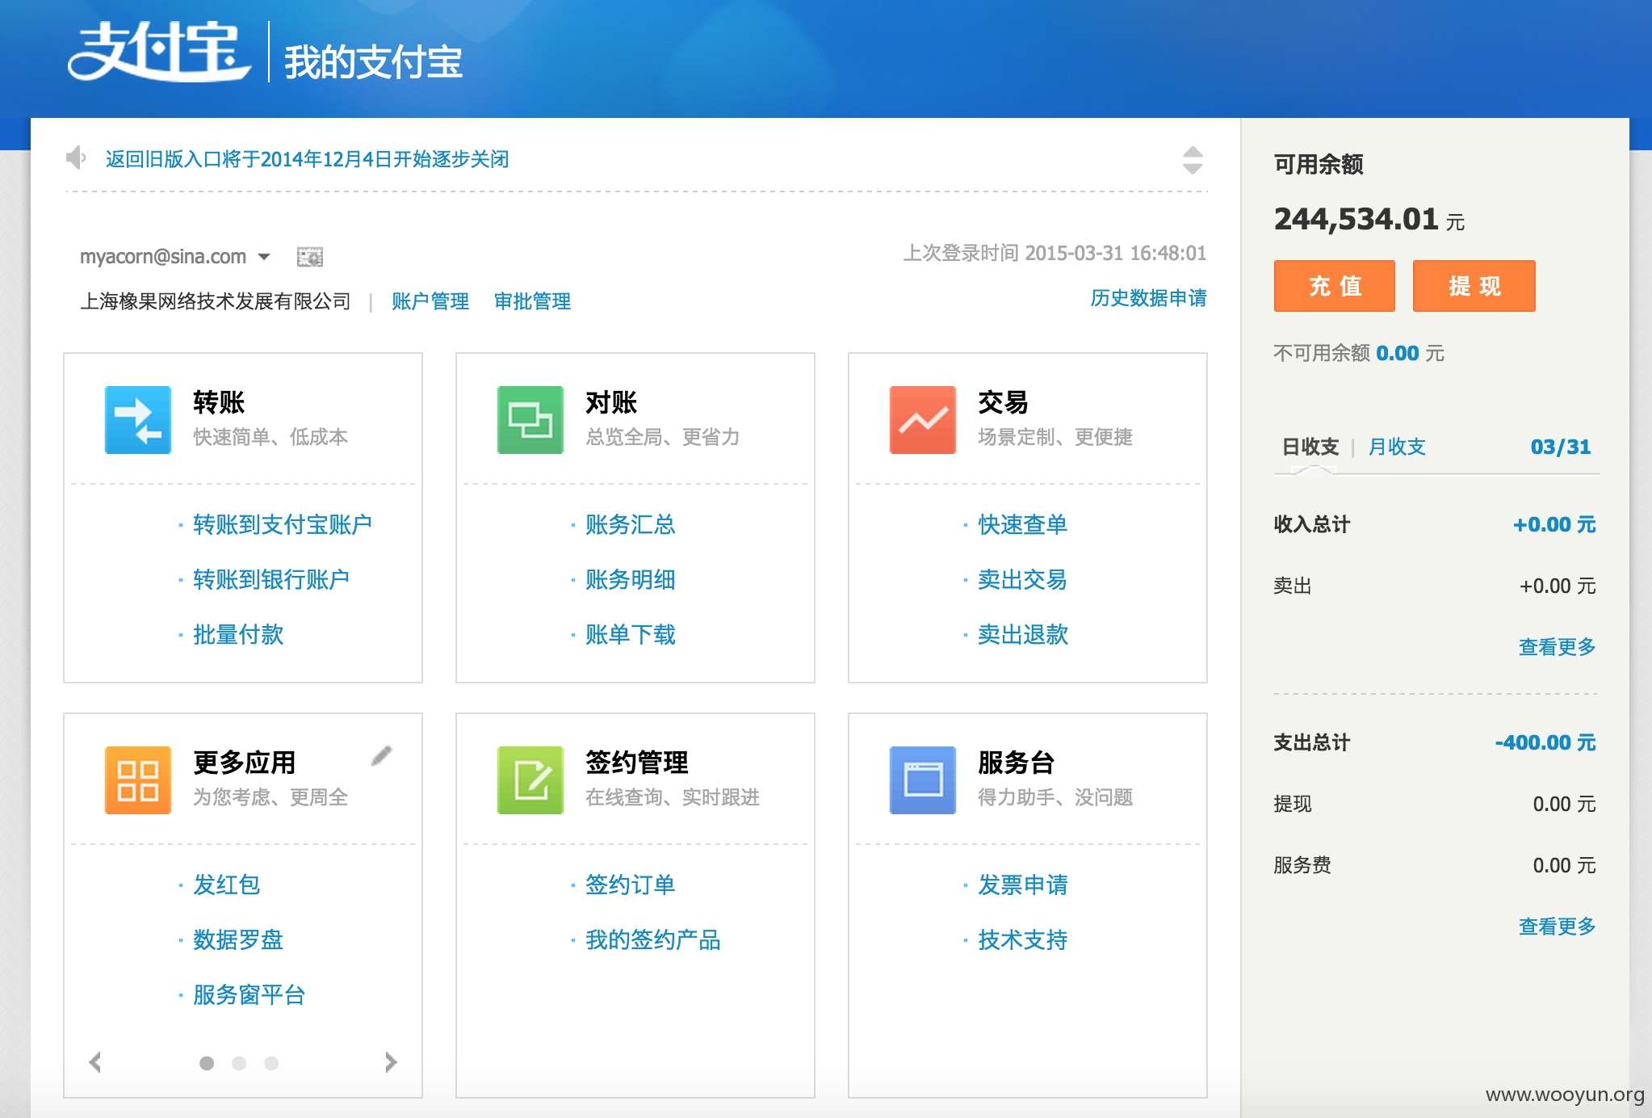The image size is (1652, 1118).
Task: Click the 不可用余额 0.00 value
Action: click(1398, 353)
